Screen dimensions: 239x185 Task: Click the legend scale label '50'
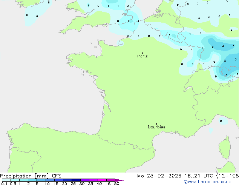coord(116,183)
